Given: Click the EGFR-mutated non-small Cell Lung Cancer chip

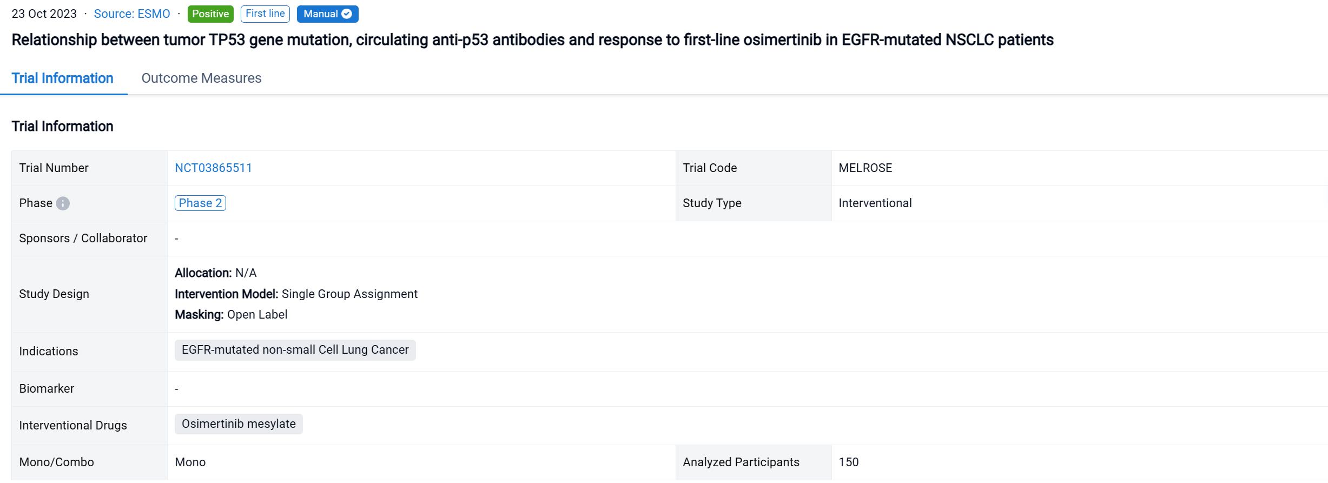Looking at the screenshot, I should [x=295, y=350].
